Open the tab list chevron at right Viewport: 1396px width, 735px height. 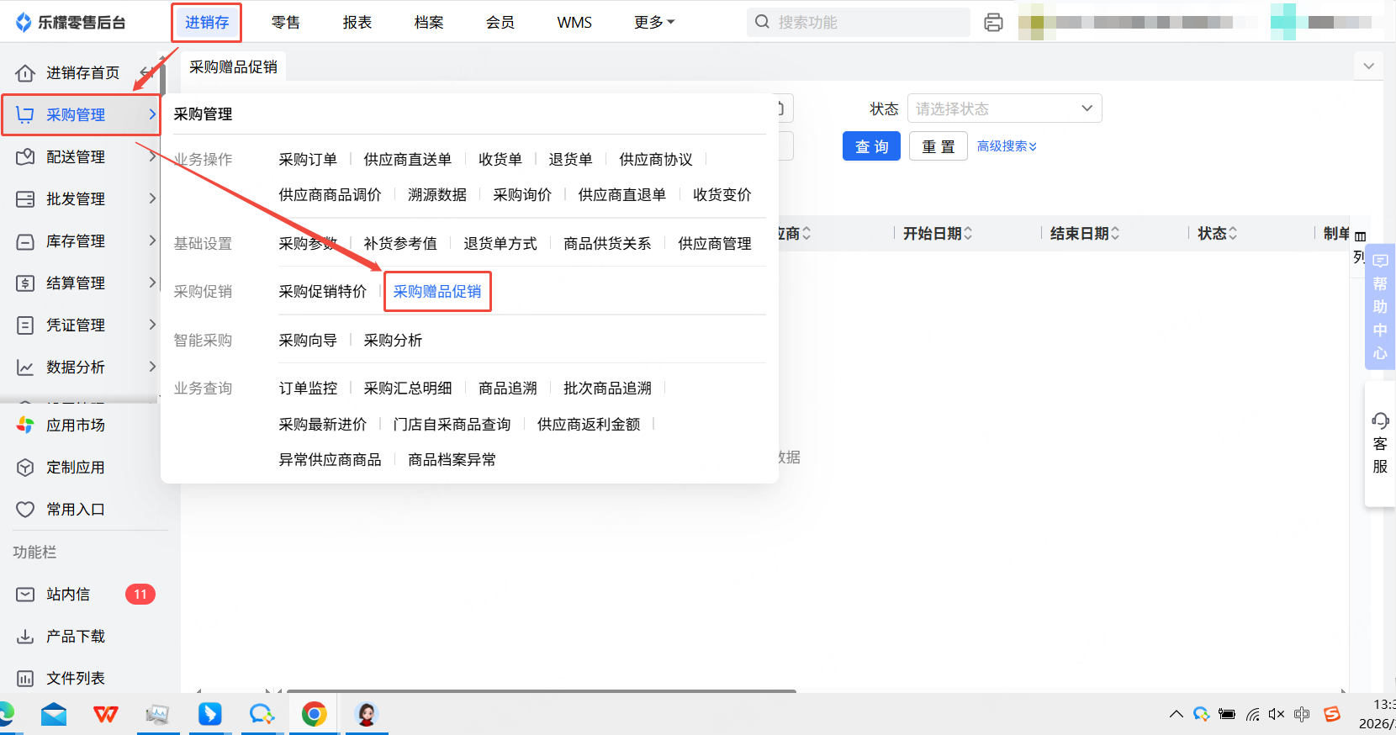click(1368, 66)
